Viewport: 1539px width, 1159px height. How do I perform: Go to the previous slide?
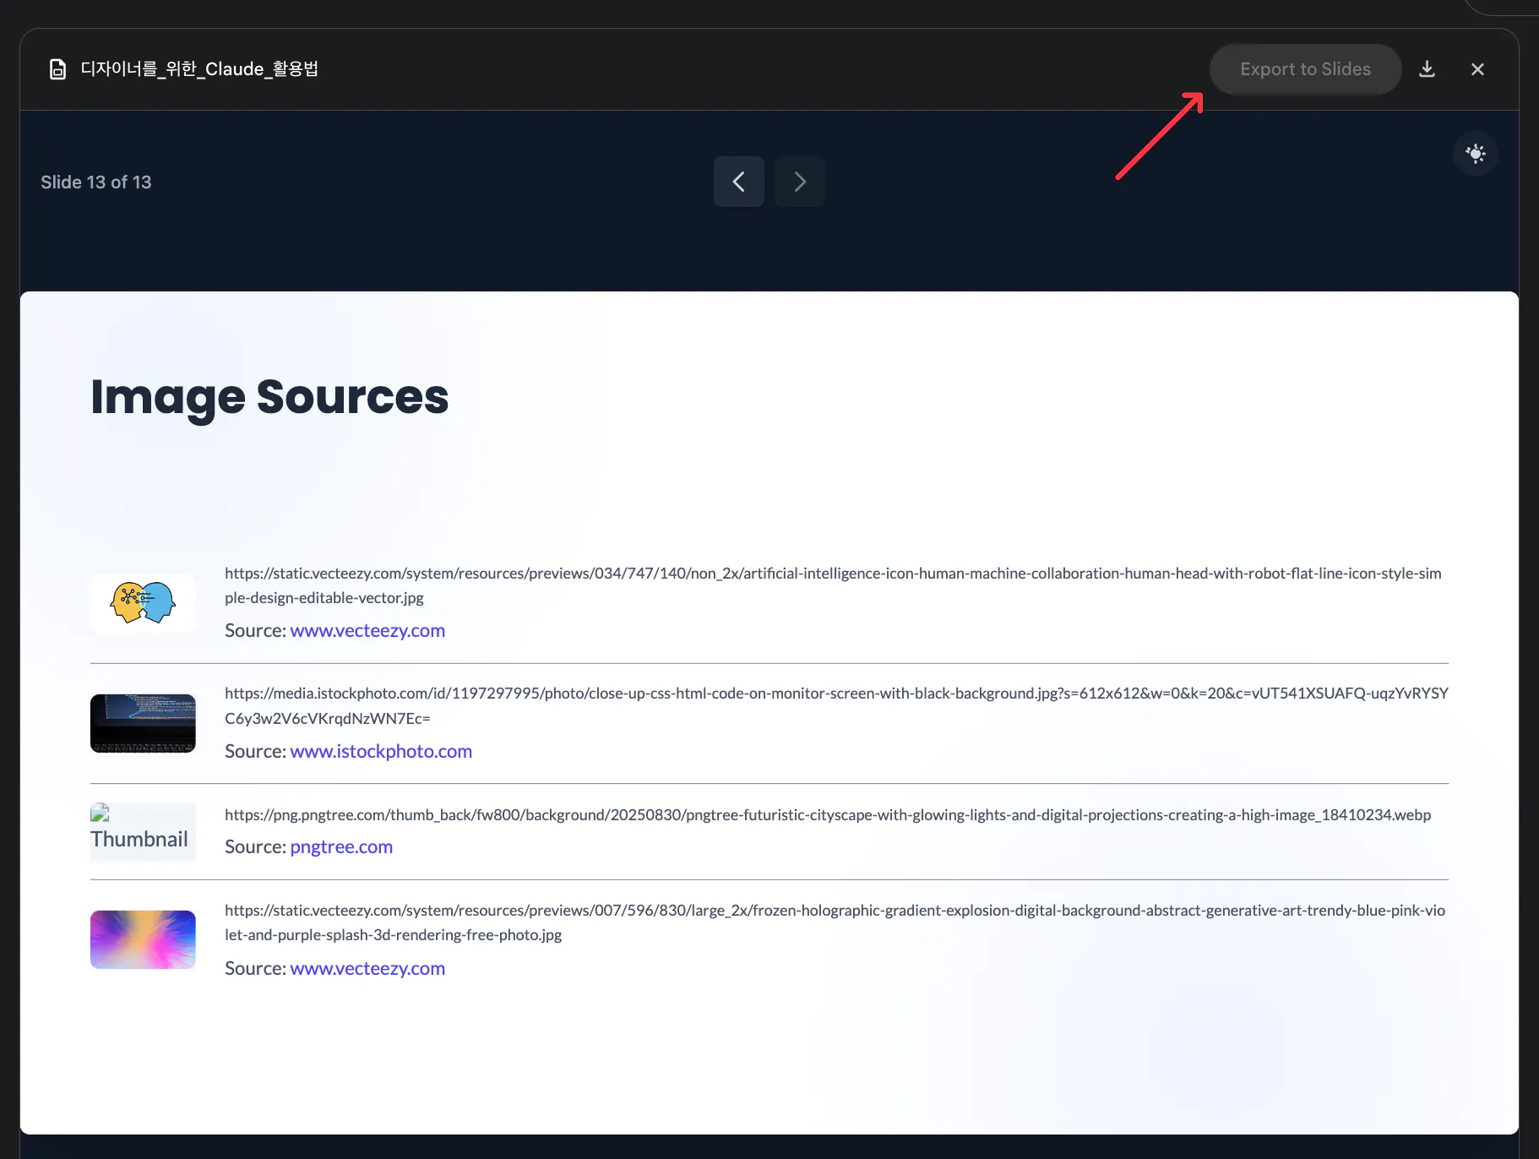click(738, 182)
